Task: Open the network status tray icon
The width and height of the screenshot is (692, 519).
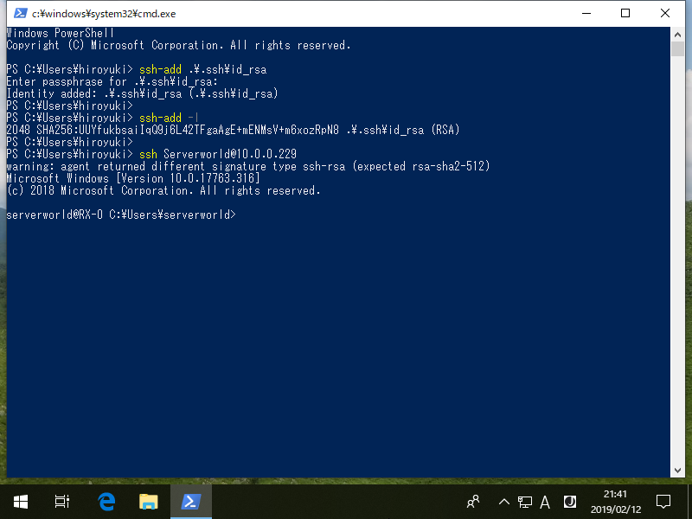Action: pyautogui.click(x=525, y=502)
